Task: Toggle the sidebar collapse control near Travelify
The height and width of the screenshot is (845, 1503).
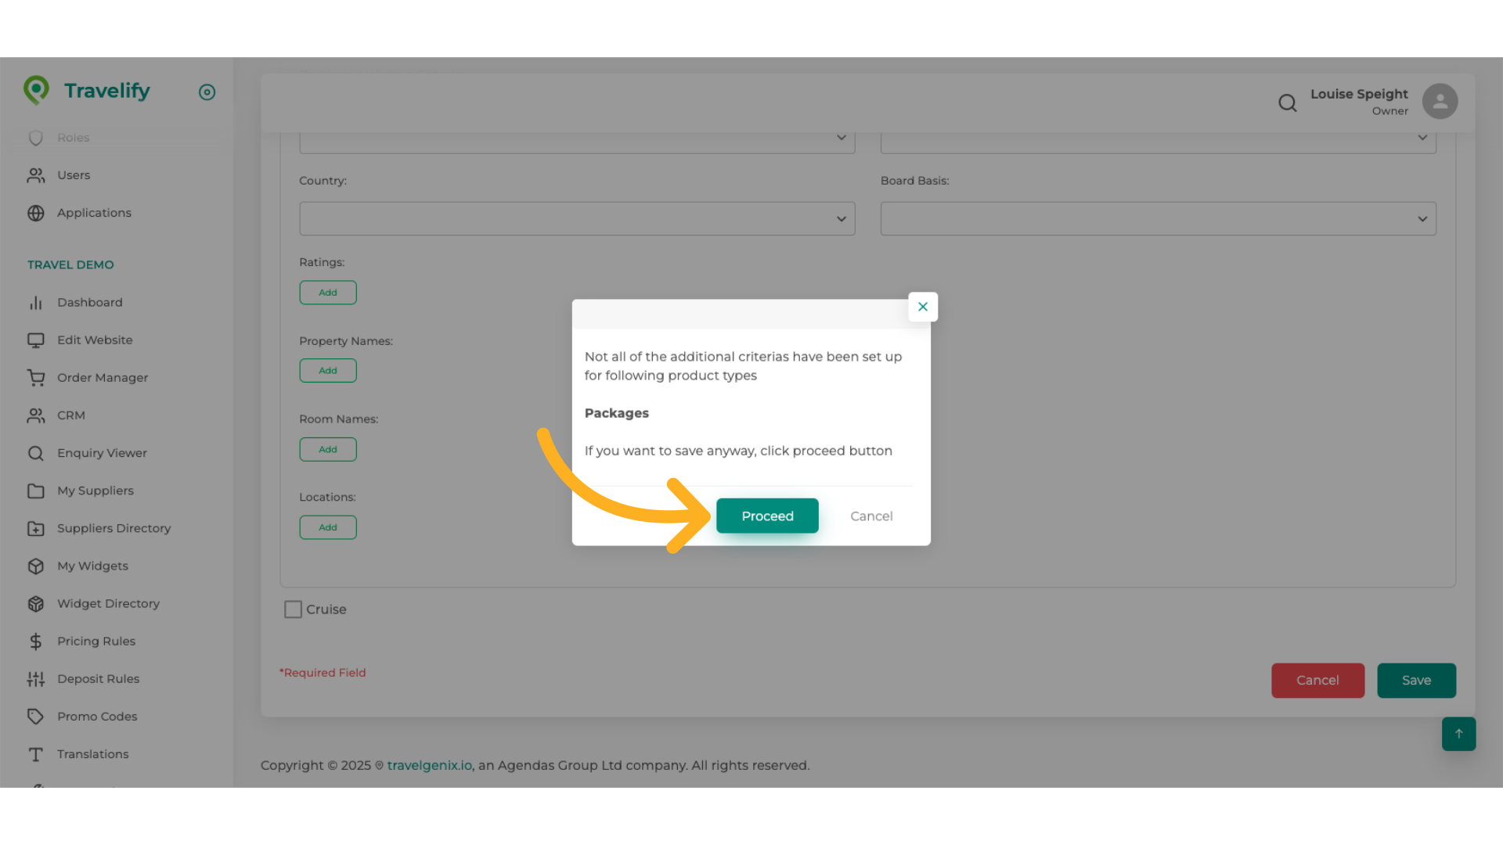Action: [x=207, y=92]
